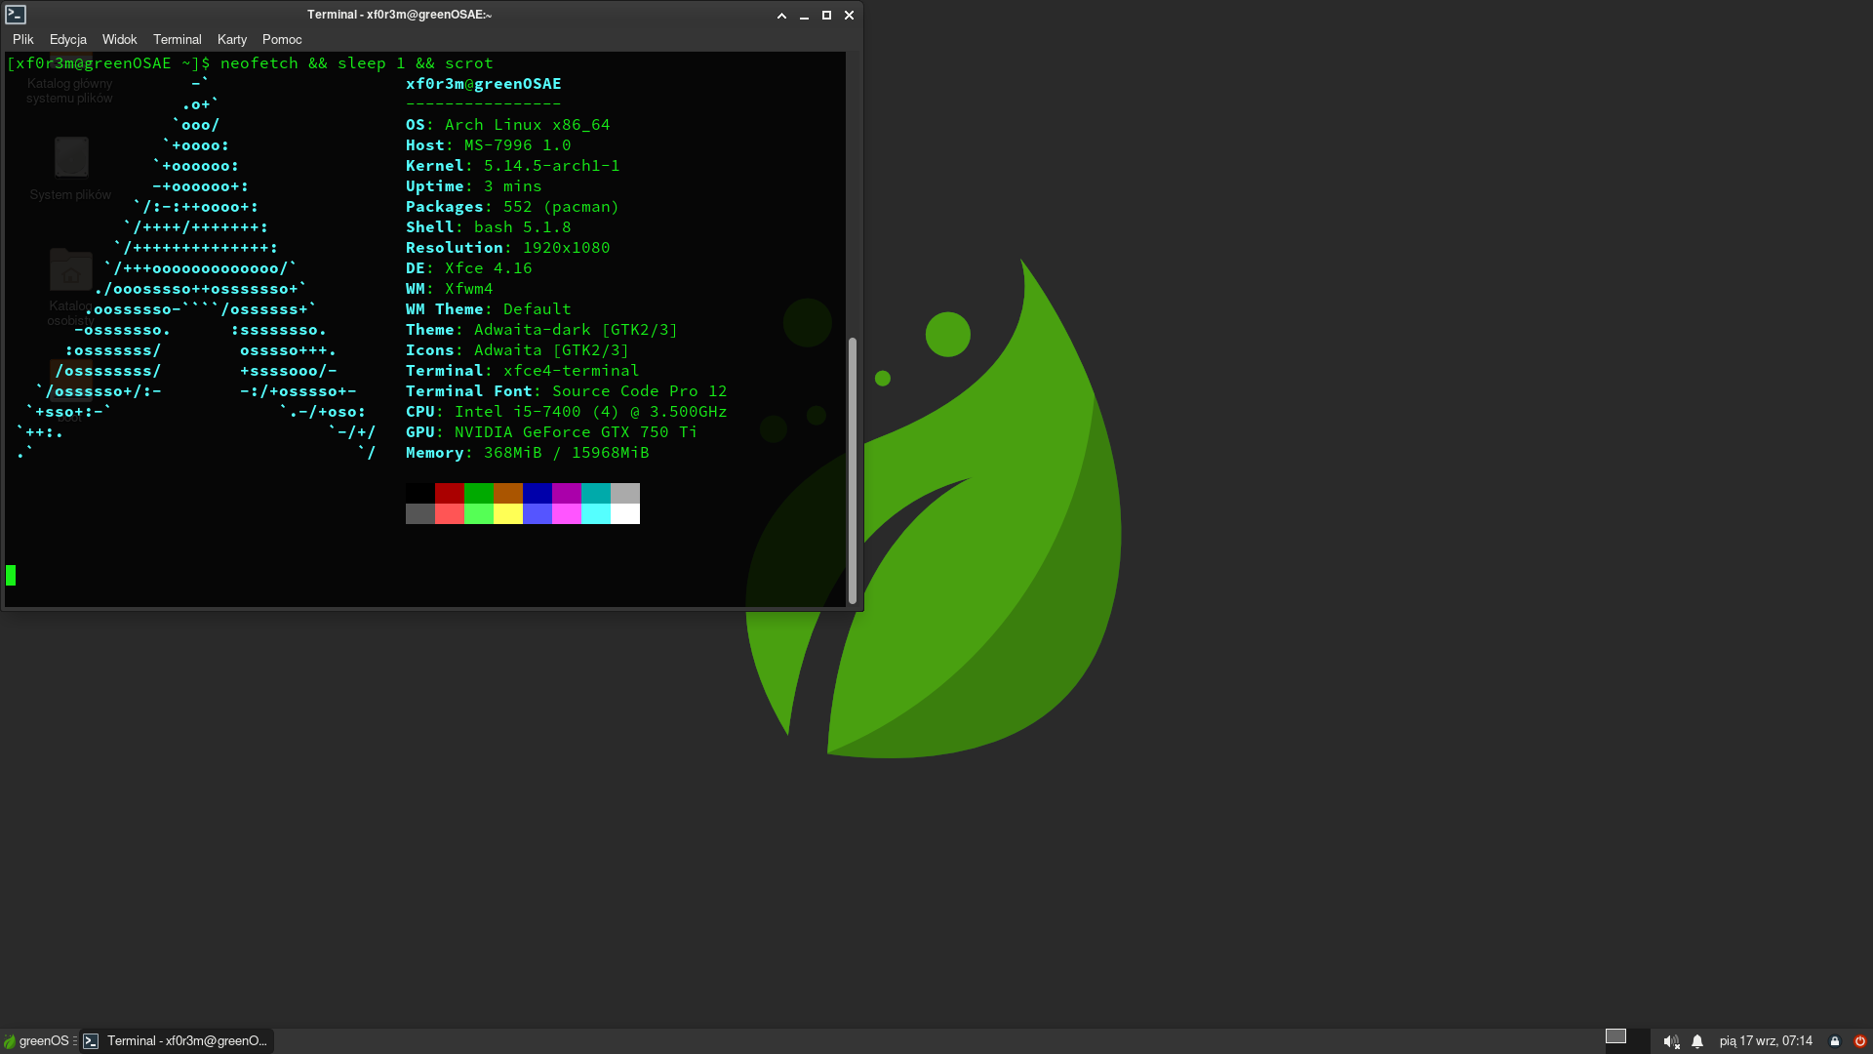Click the Terminal taskbar window button

177,1041
